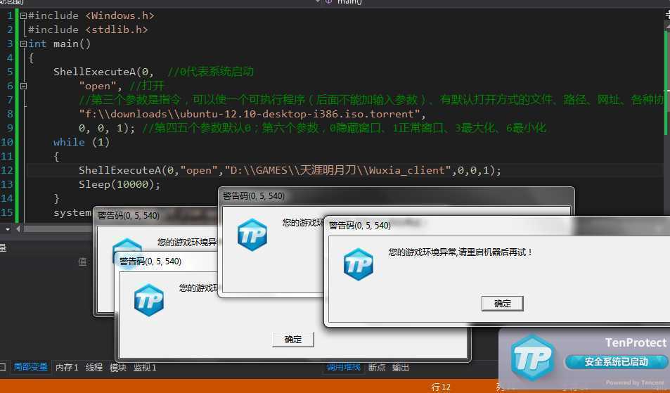The width and height of the screenshot is (670, 393).
Task: Click the TP icon in the rightmost warning dialog
Action: pyautogui.click(x=358, y=264)
